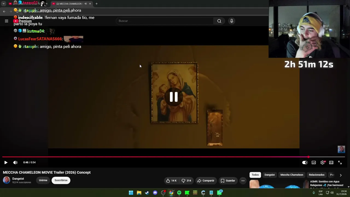
Task: Click the channel watermark at the video corner
Action: 341,149
